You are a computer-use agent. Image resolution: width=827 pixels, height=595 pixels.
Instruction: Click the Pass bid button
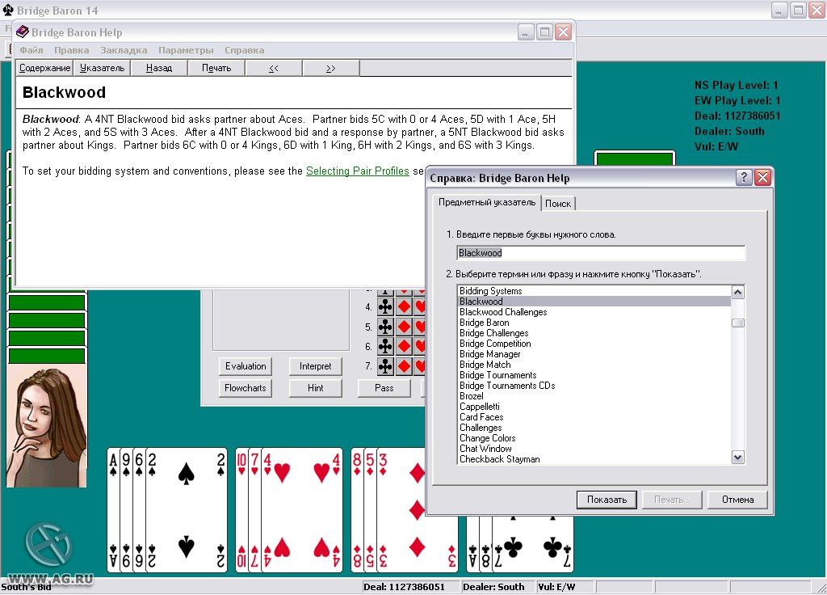pos(384,388)
